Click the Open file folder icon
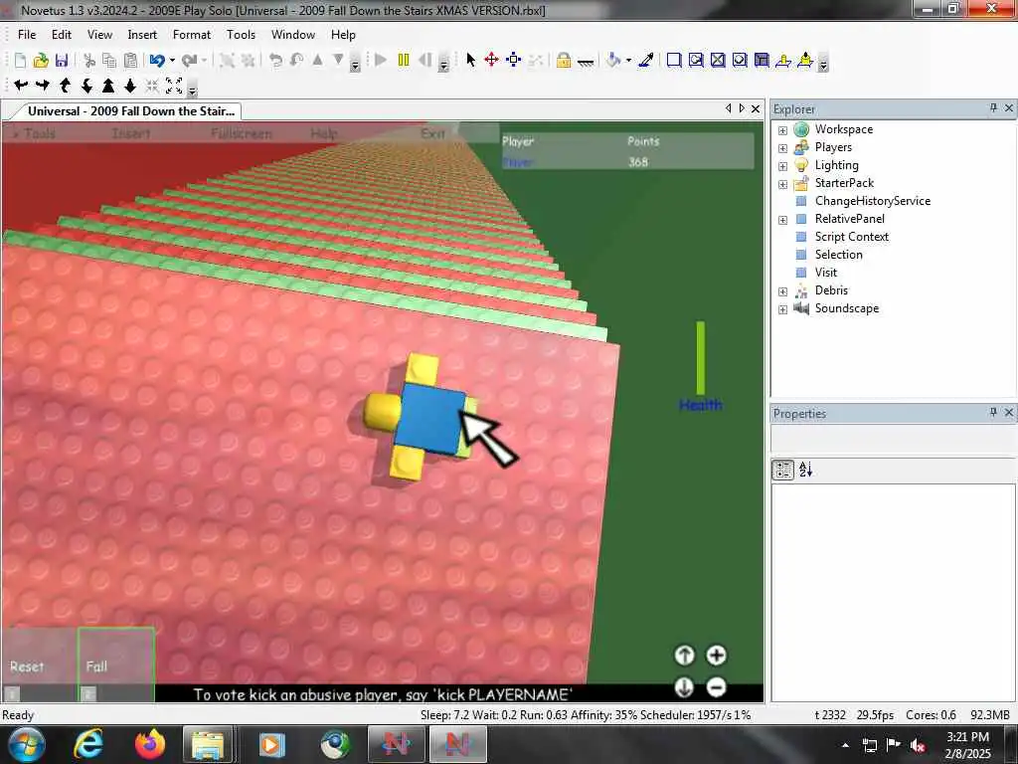1018x764 pixels. click(x=41, y=61)
